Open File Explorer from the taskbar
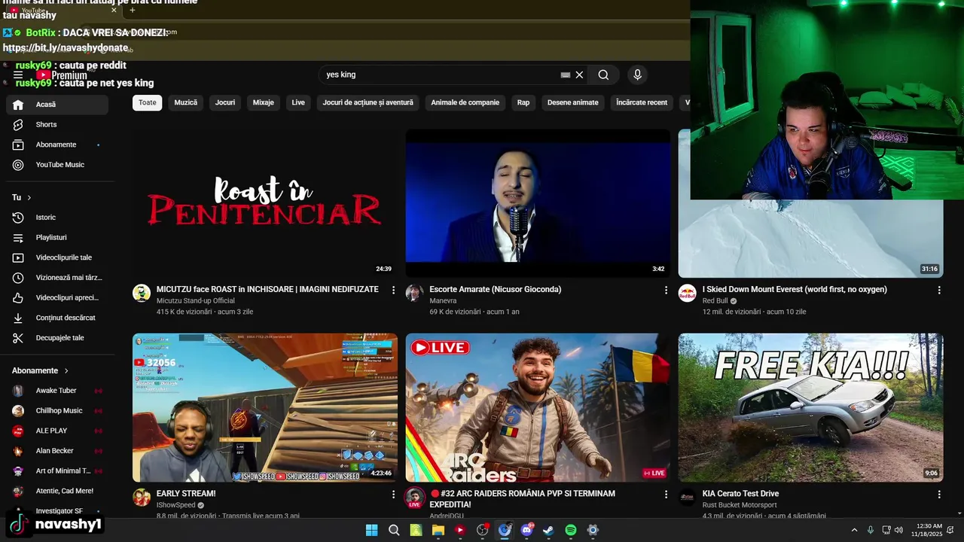Screen dimensions: 964x542 [438, 530]
